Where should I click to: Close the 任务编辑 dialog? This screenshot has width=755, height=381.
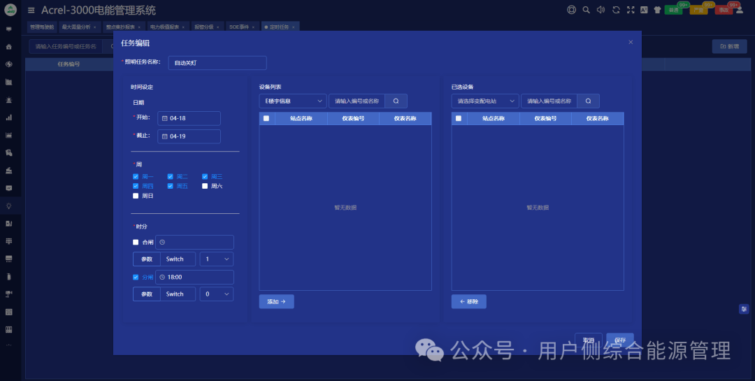631,43
